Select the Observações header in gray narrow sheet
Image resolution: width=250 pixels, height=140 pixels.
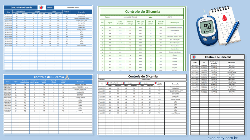pos(232,63)
